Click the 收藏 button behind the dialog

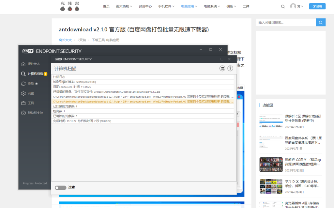[240, 88]
